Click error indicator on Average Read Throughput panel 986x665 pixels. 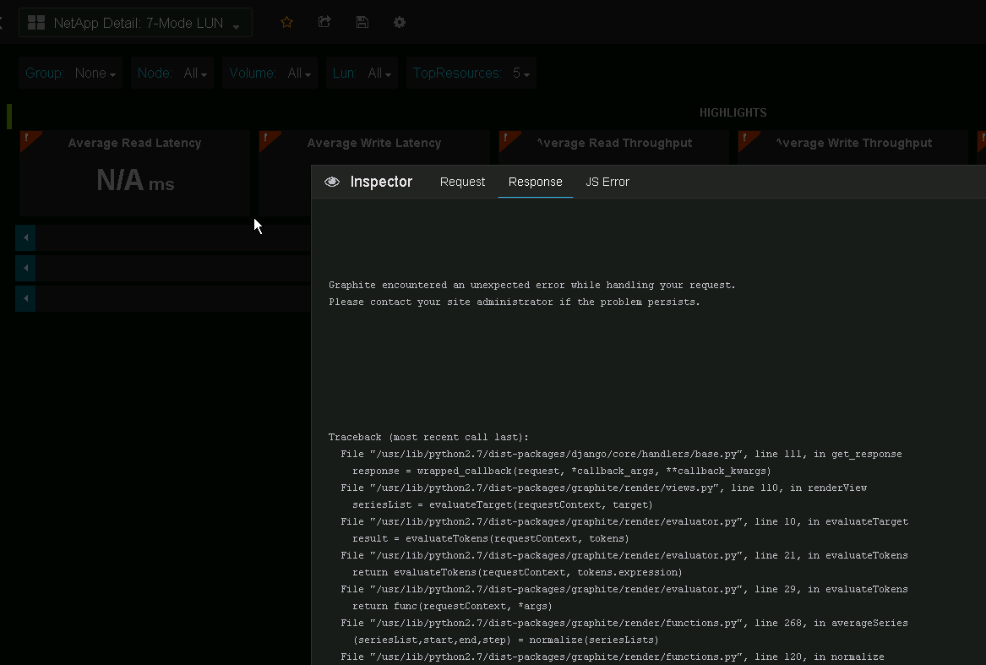point(505,137)
